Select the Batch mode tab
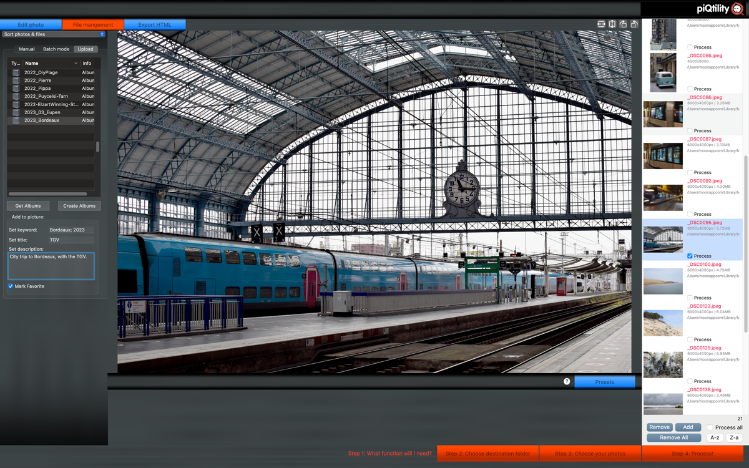This screenshot has height=468, width=749. coord(56,49)
